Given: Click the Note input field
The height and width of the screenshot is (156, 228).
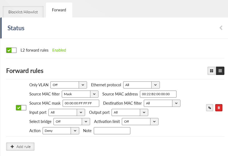Looking at the screenshot, I should (112, 131).
